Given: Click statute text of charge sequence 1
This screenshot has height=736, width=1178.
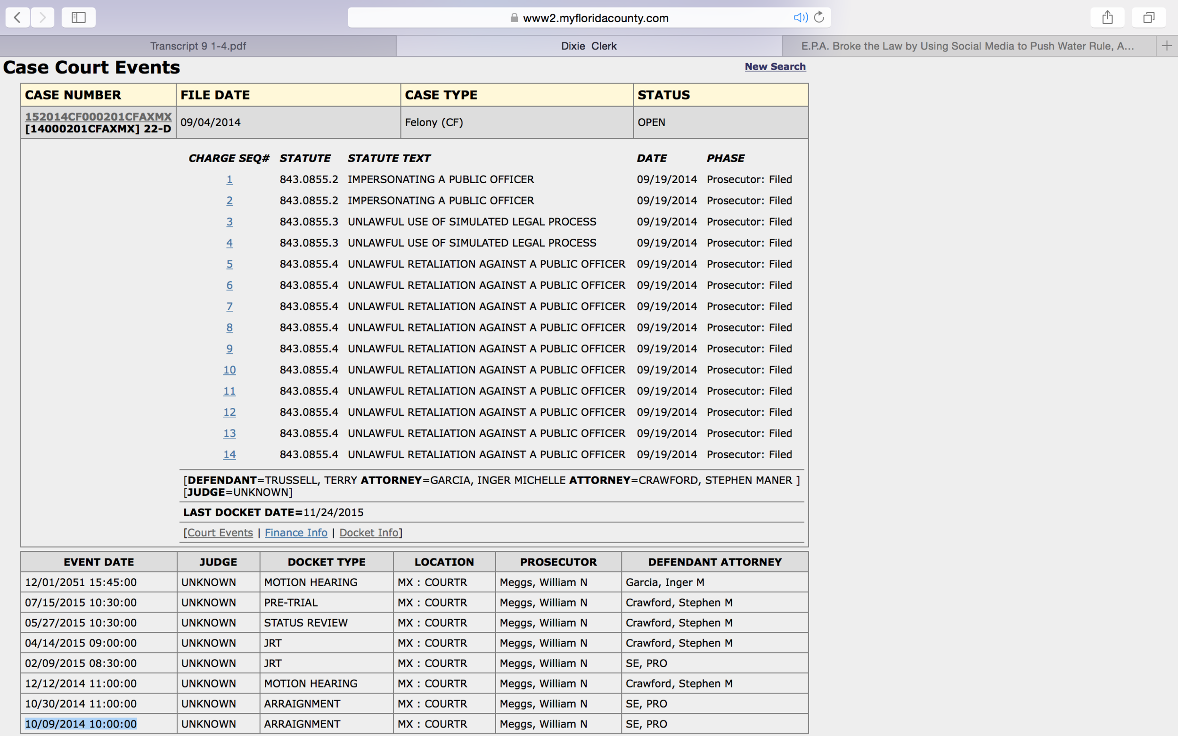Looking at the screenshot, I should tap(441, 179).
